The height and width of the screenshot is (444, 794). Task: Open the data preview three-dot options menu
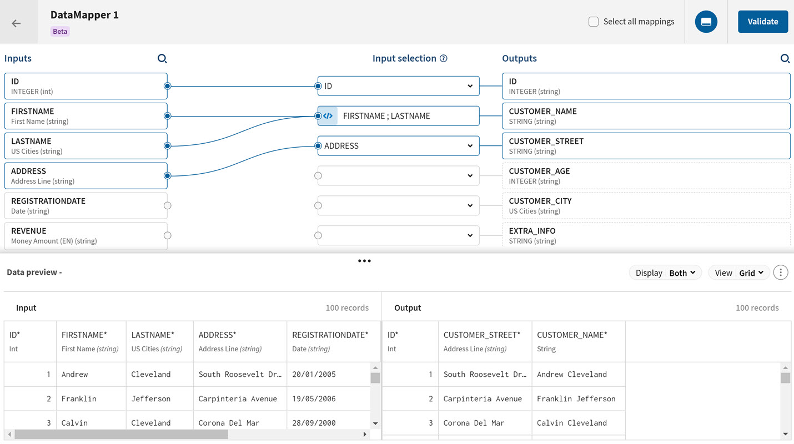point(780,273)
